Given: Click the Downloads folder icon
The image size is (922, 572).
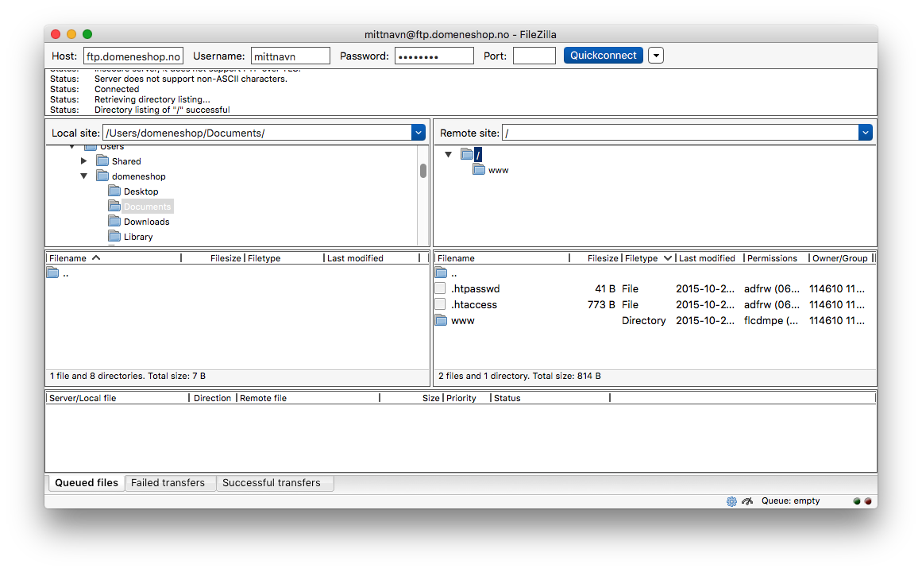Looking at the screenshot, I should [114, 222].
